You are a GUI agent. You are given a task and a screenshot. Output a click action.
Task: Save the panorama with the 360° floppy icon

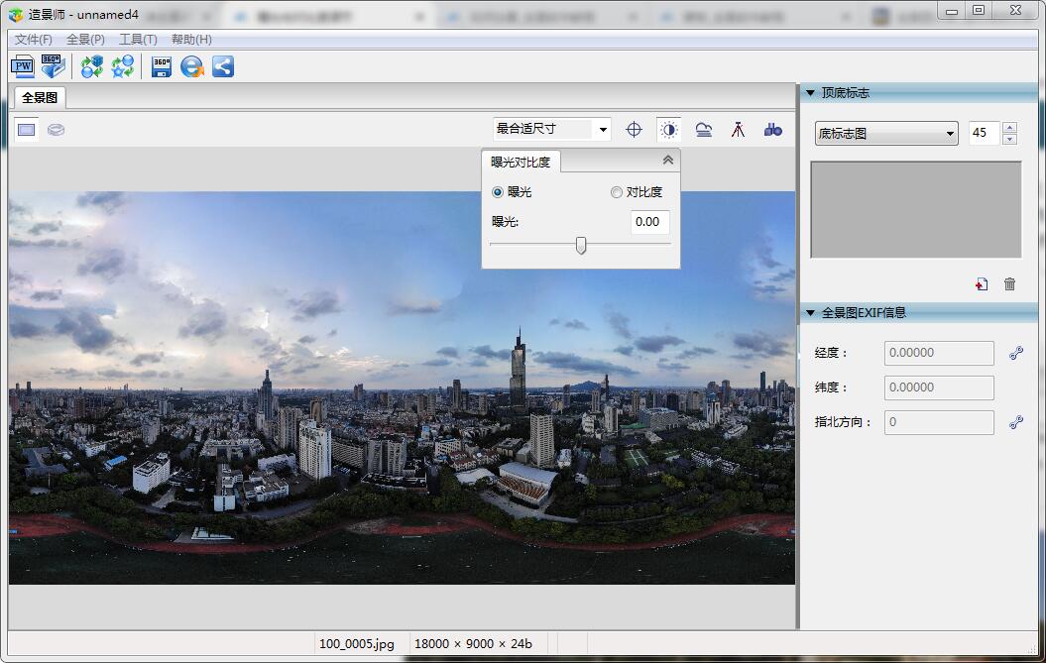tap(162, 66)
